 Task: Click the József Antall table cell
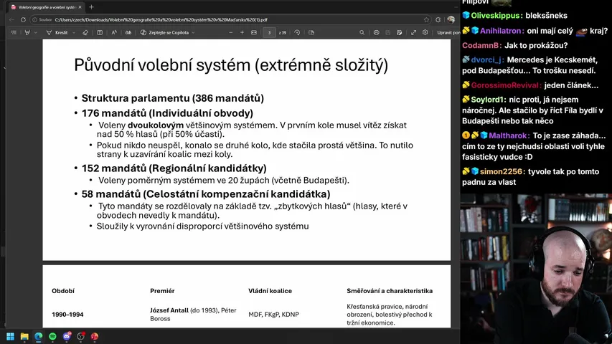193,315
